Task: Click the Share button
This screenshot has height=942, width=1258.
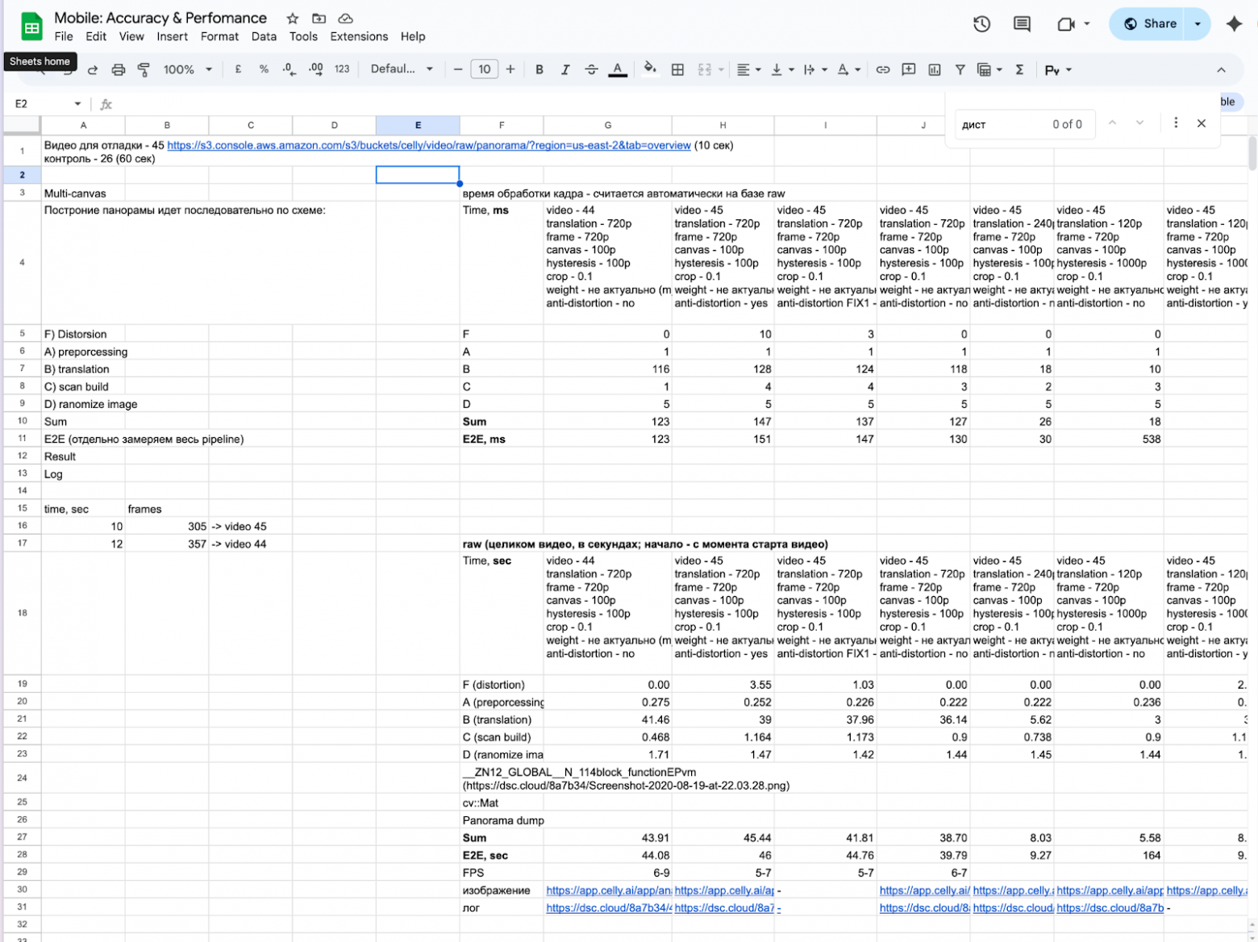Action: (x=1150, y=24)
